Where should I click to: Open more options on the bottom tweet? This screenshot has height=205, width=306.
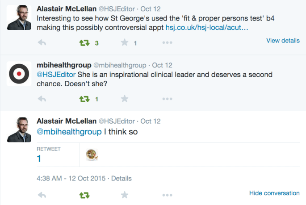167,195
